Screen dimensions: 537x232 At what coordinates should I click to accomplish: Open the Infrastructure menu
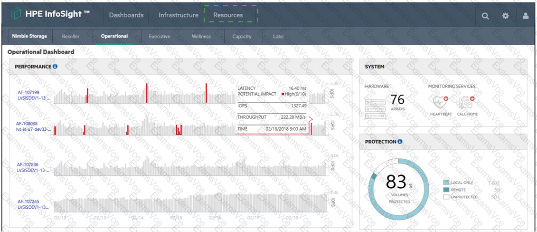pyautogui.click(x=179, y=15)
